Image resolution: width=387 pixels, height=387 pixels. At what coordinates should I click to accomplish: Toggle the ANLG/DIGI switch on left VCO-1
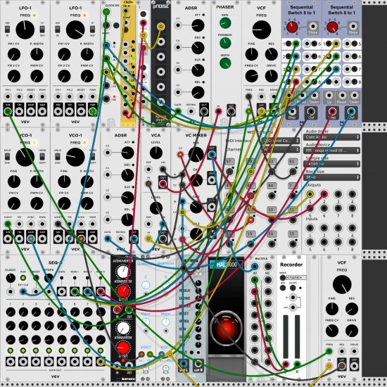8,156
